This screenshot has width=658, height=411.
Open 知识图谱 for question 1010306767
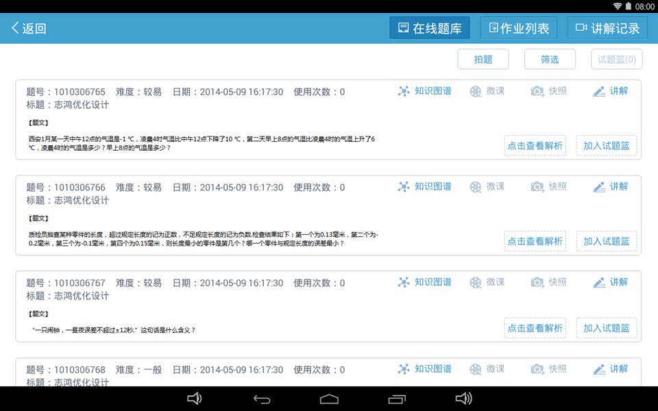(x=425, y=282)
